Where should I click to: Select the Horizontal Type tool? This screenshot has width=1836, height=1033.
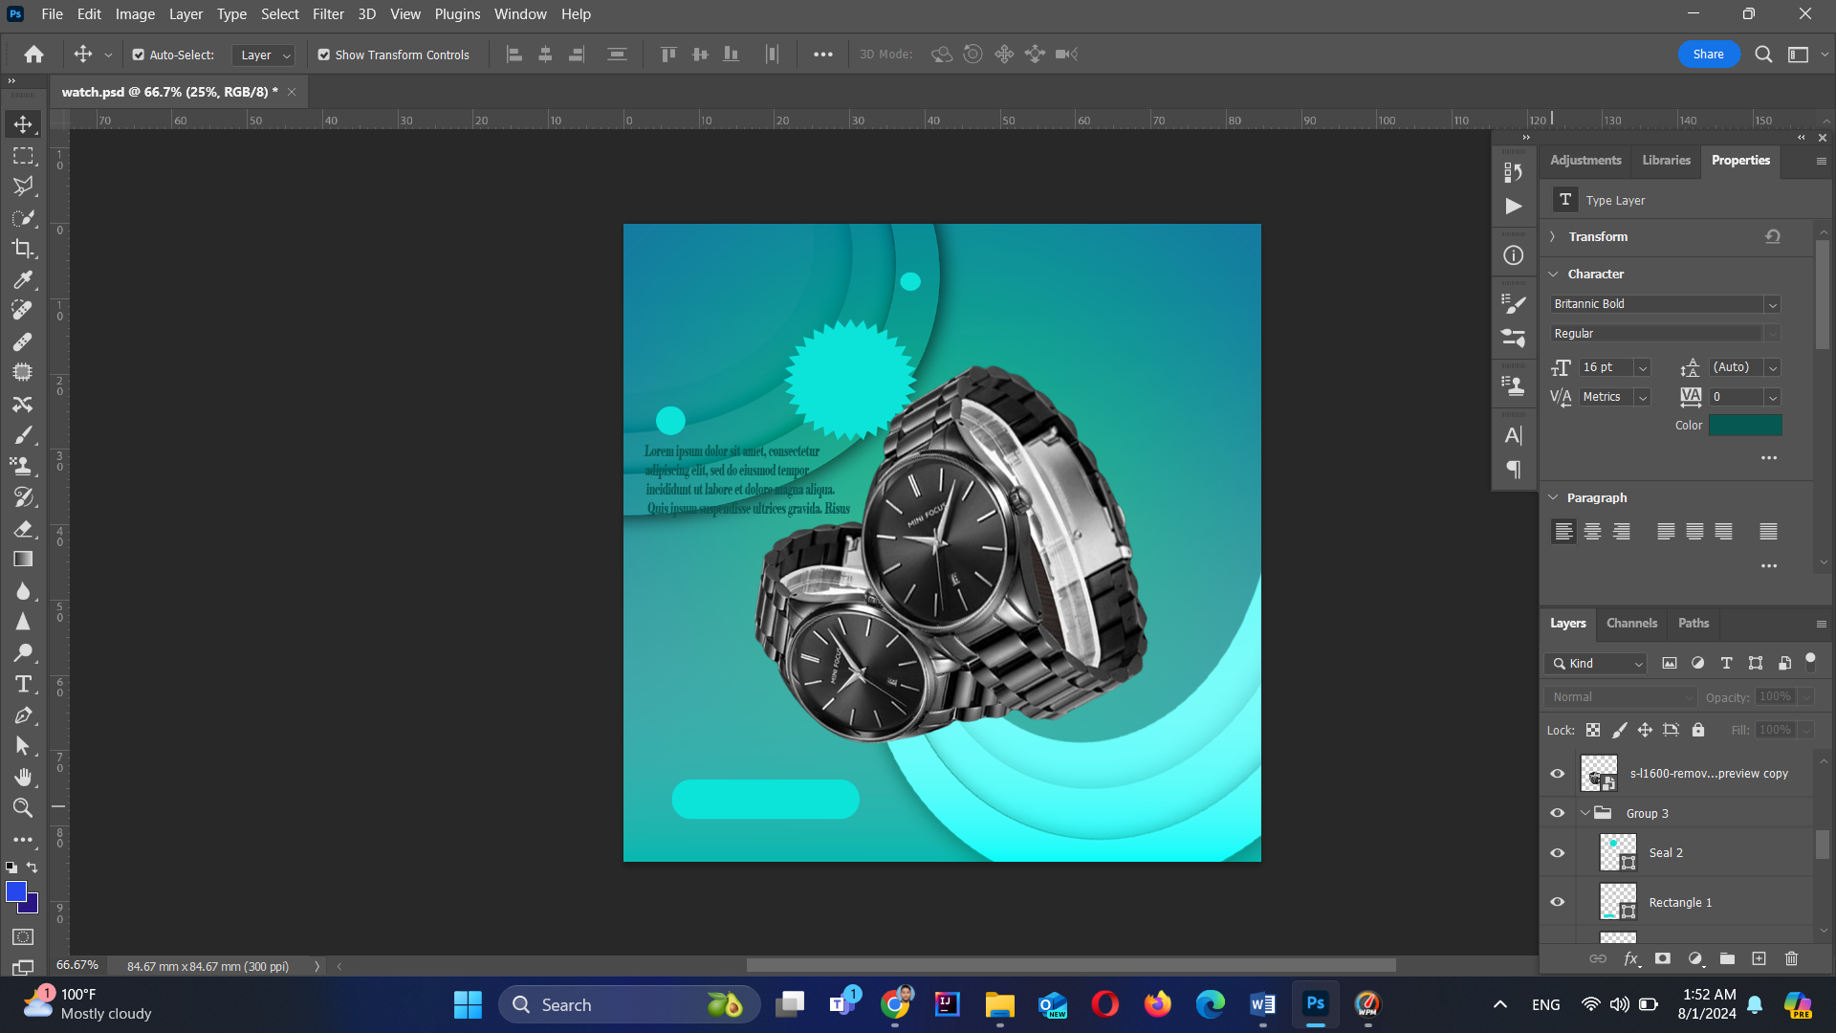coord(23,684)
